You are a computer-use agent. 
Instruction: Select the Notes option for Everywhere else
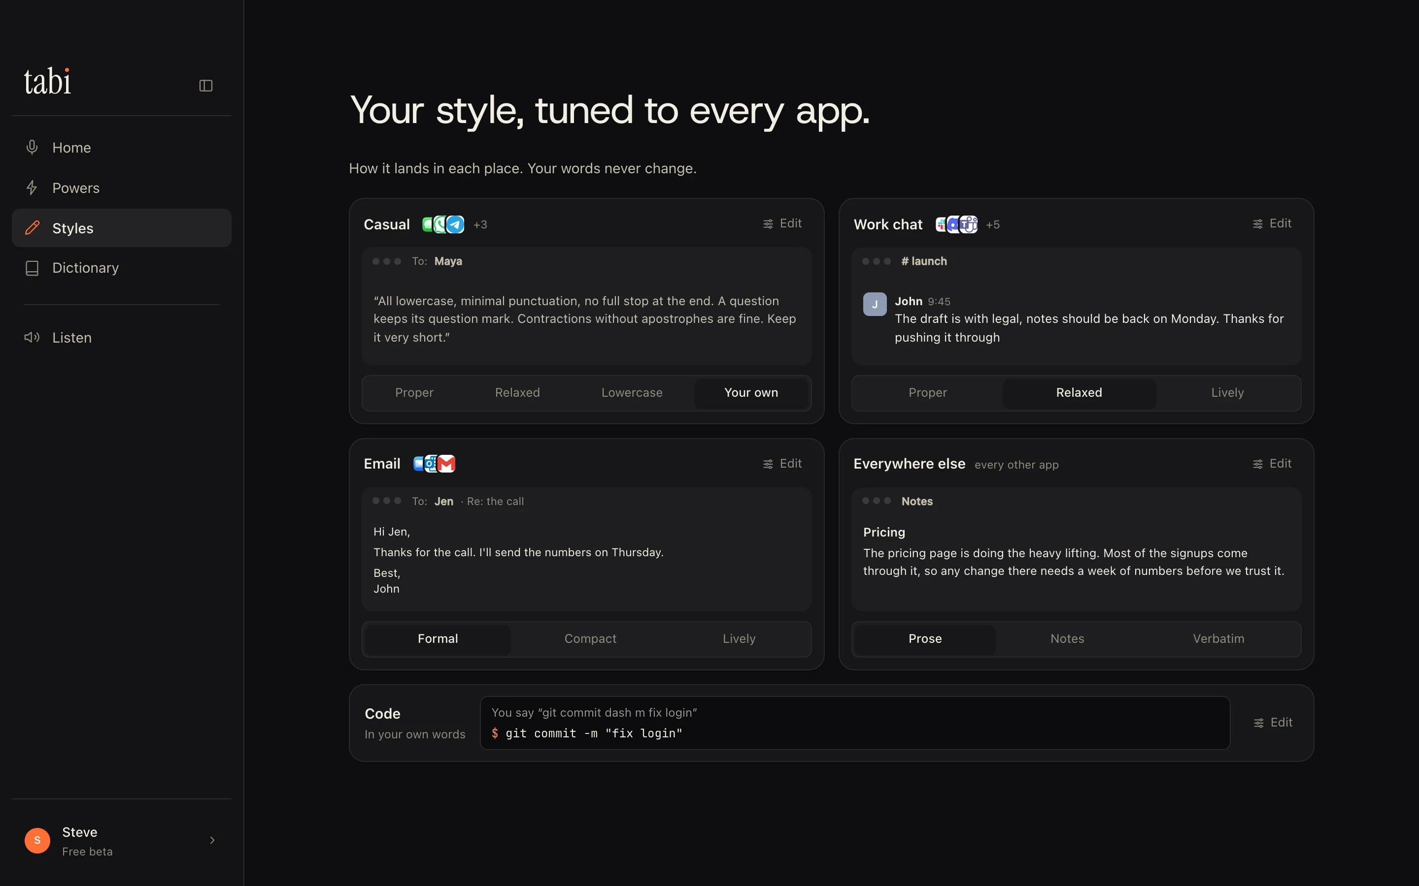(1067, 639)
